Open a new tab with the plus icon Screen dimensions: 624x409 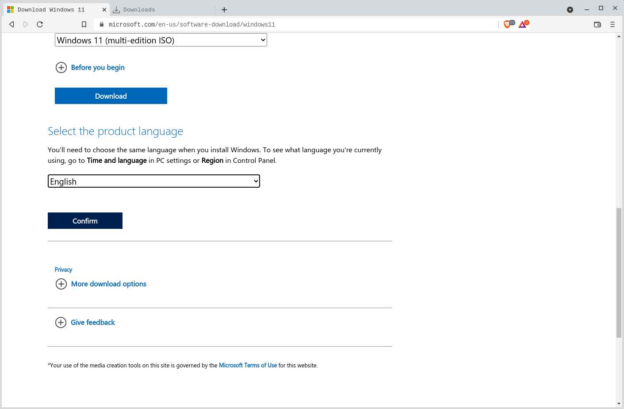pyautogui.click(x=224, y=10)
